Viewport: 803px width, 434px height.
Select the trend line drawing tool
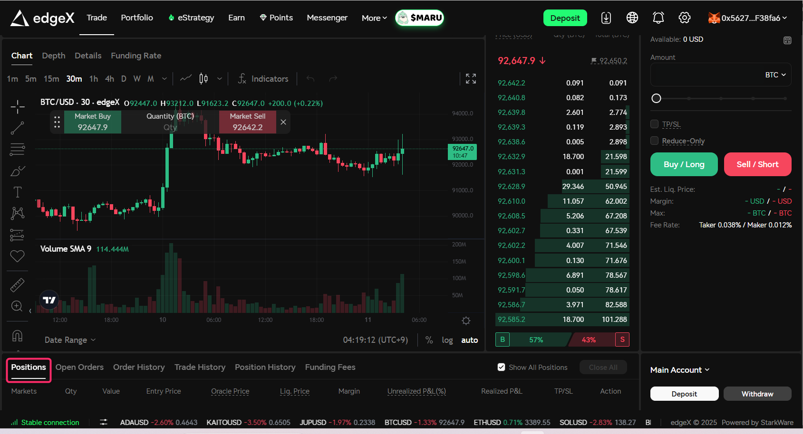[x=18, y=128]
